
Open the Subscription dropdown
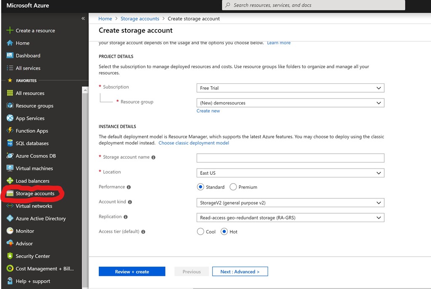pos(290,88)
